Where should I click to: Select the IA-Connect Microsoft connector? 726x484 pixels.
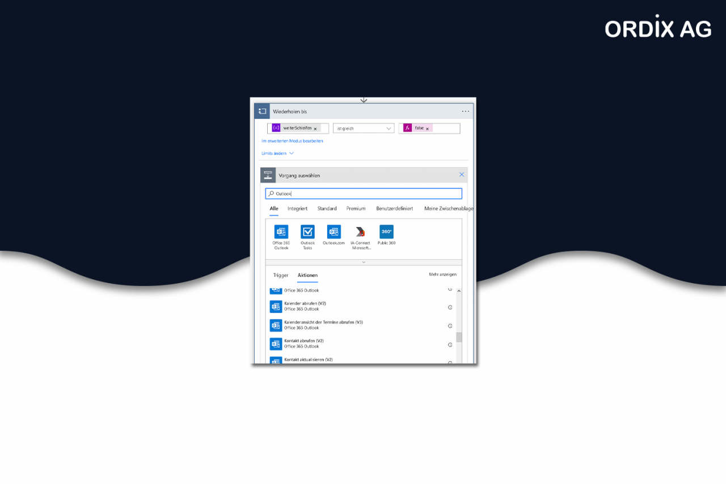(360, 237)
